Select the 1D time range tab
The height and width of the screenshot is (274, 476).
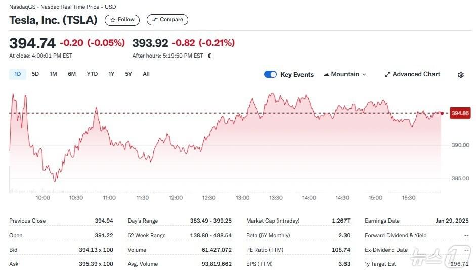18,74
